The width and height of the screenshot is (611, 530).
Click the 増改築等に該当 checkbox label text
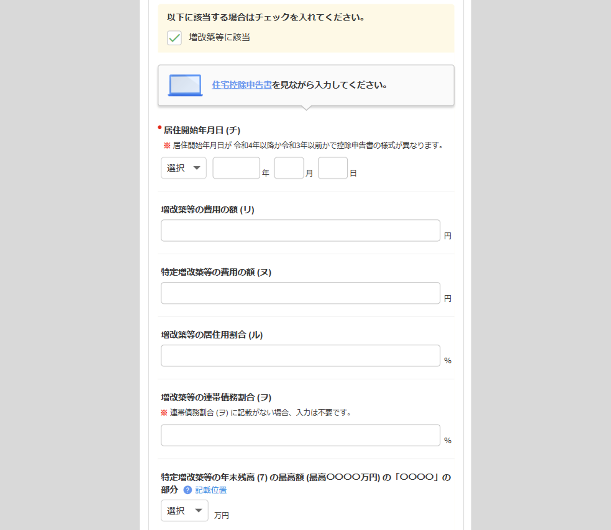click(x=219, y=37)
